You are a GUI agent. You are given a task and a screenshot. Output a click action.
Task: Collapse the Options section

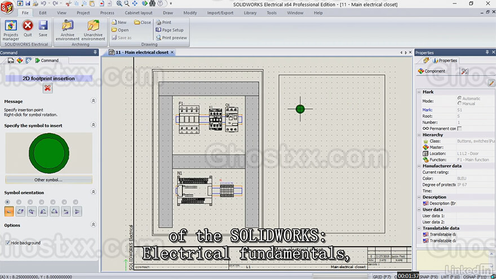click(x=94, y=224)
